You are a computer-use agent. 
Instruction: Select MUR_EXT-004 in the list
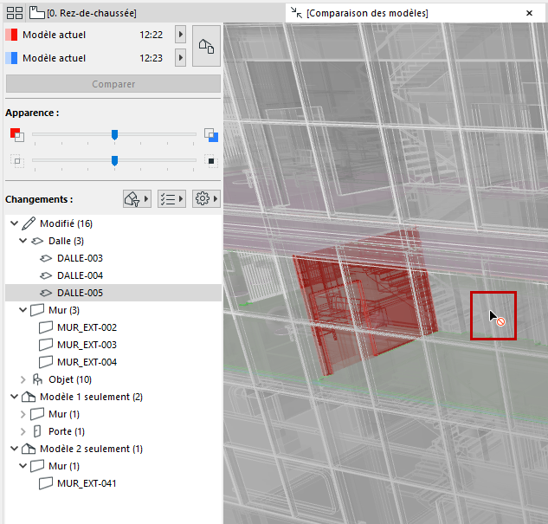[113, 362]
